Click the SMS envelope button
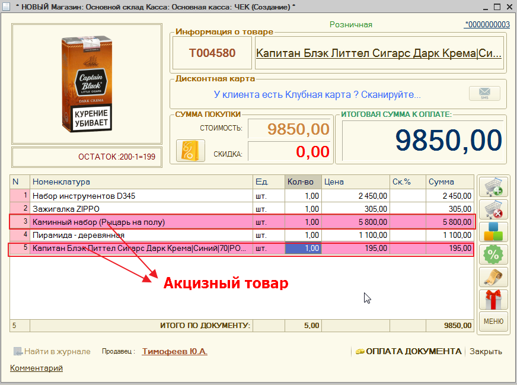Image resolution: width=517 pixels, height=385 pixels. coord(484,93)
